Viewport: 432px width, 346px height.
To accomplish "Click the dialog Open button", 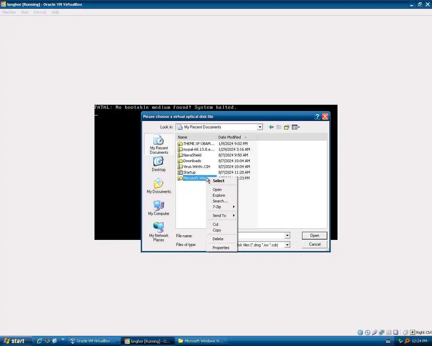I will click(315, 236).
